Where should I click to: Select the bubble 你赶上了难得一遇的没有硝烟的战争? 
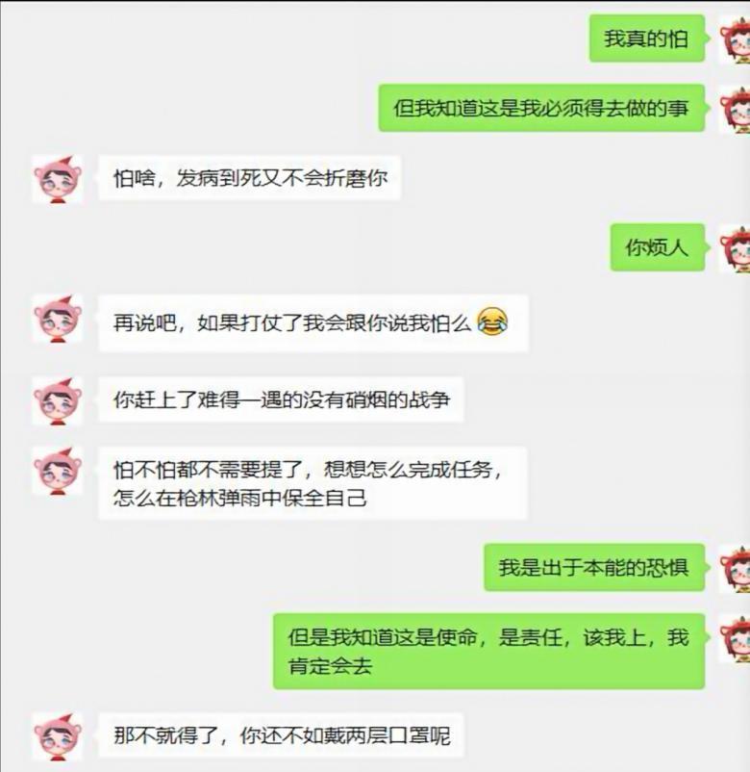point(282,399)
